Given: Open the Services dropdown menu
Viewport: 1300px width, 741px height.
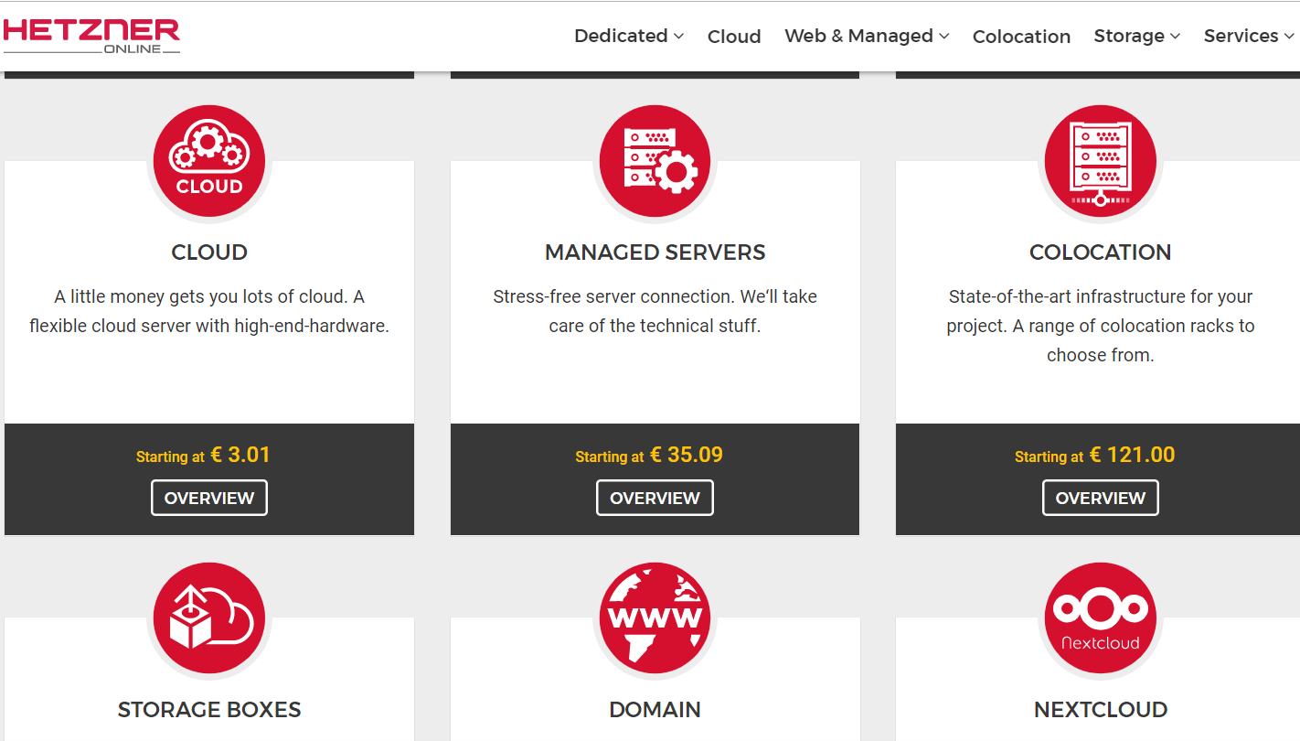Looking at the screenshot, I should [1248, 36].
